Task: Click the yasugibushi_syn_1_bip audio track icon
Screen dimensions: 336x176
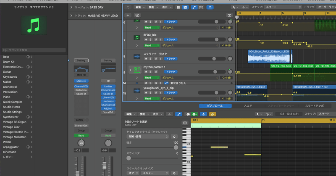Action: coord(137,91)
